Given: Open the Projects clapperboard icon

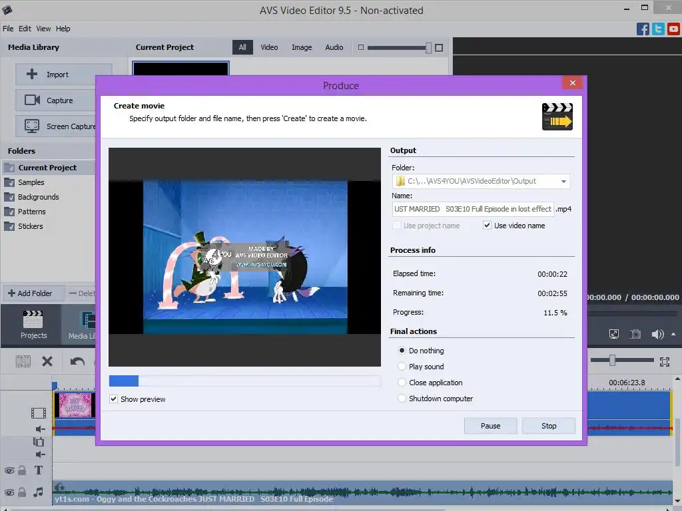Looking at the screenshot, I should click(x=33, y=319).
